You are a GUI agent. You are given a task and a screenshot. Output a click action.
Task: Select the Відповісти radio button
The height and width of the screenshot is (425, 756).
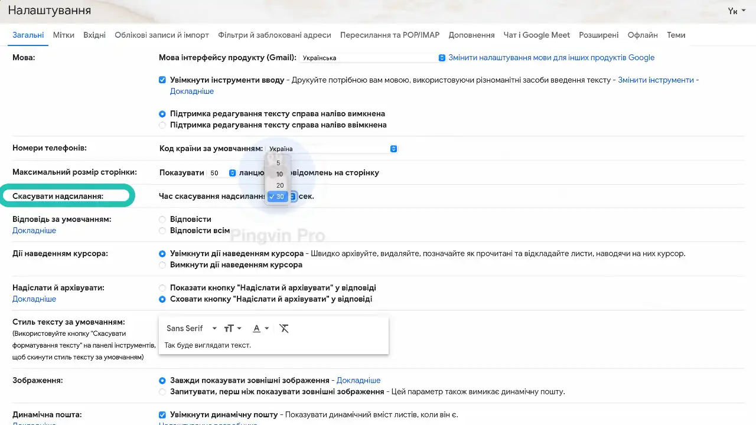[x=162, y=220]
